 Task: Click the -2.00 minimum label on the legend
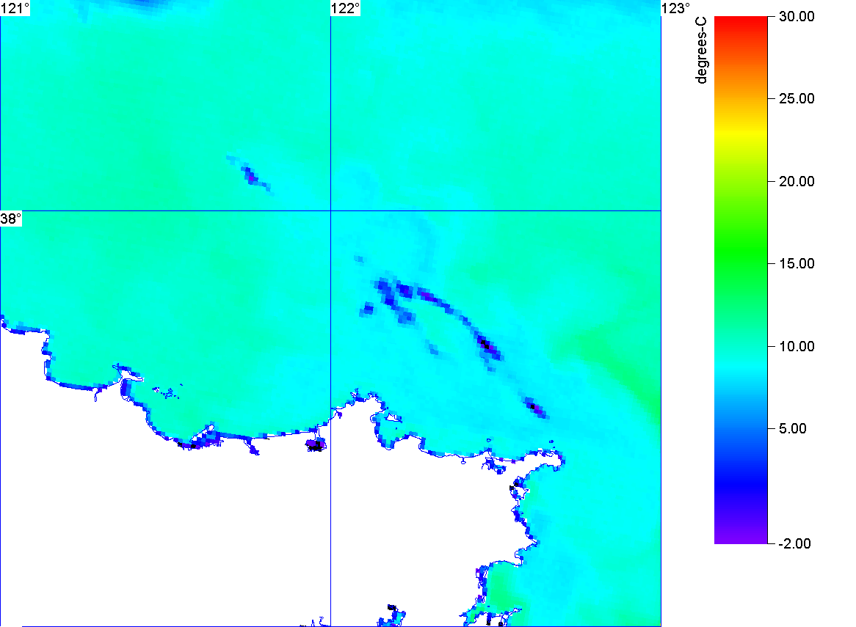click(x=795, y=543)
